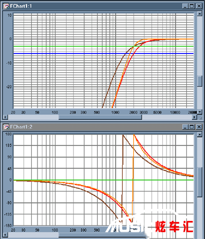Minimize the FChart1:1 window
205x239 pixels.
pyautogui.click(x=185, y=6)
